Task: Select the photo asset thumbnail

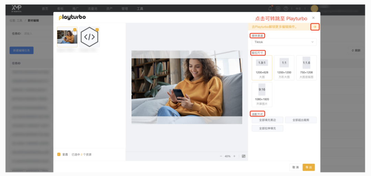Action: [67, 37]
